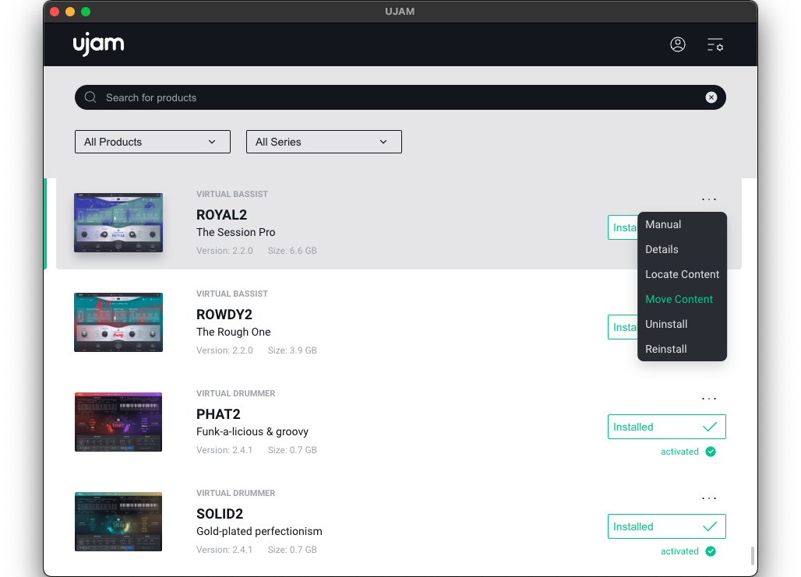This screenshot has width=801, height=577.
Task: Click the ROYAL2 product title
Action: (x=222, y=214)
